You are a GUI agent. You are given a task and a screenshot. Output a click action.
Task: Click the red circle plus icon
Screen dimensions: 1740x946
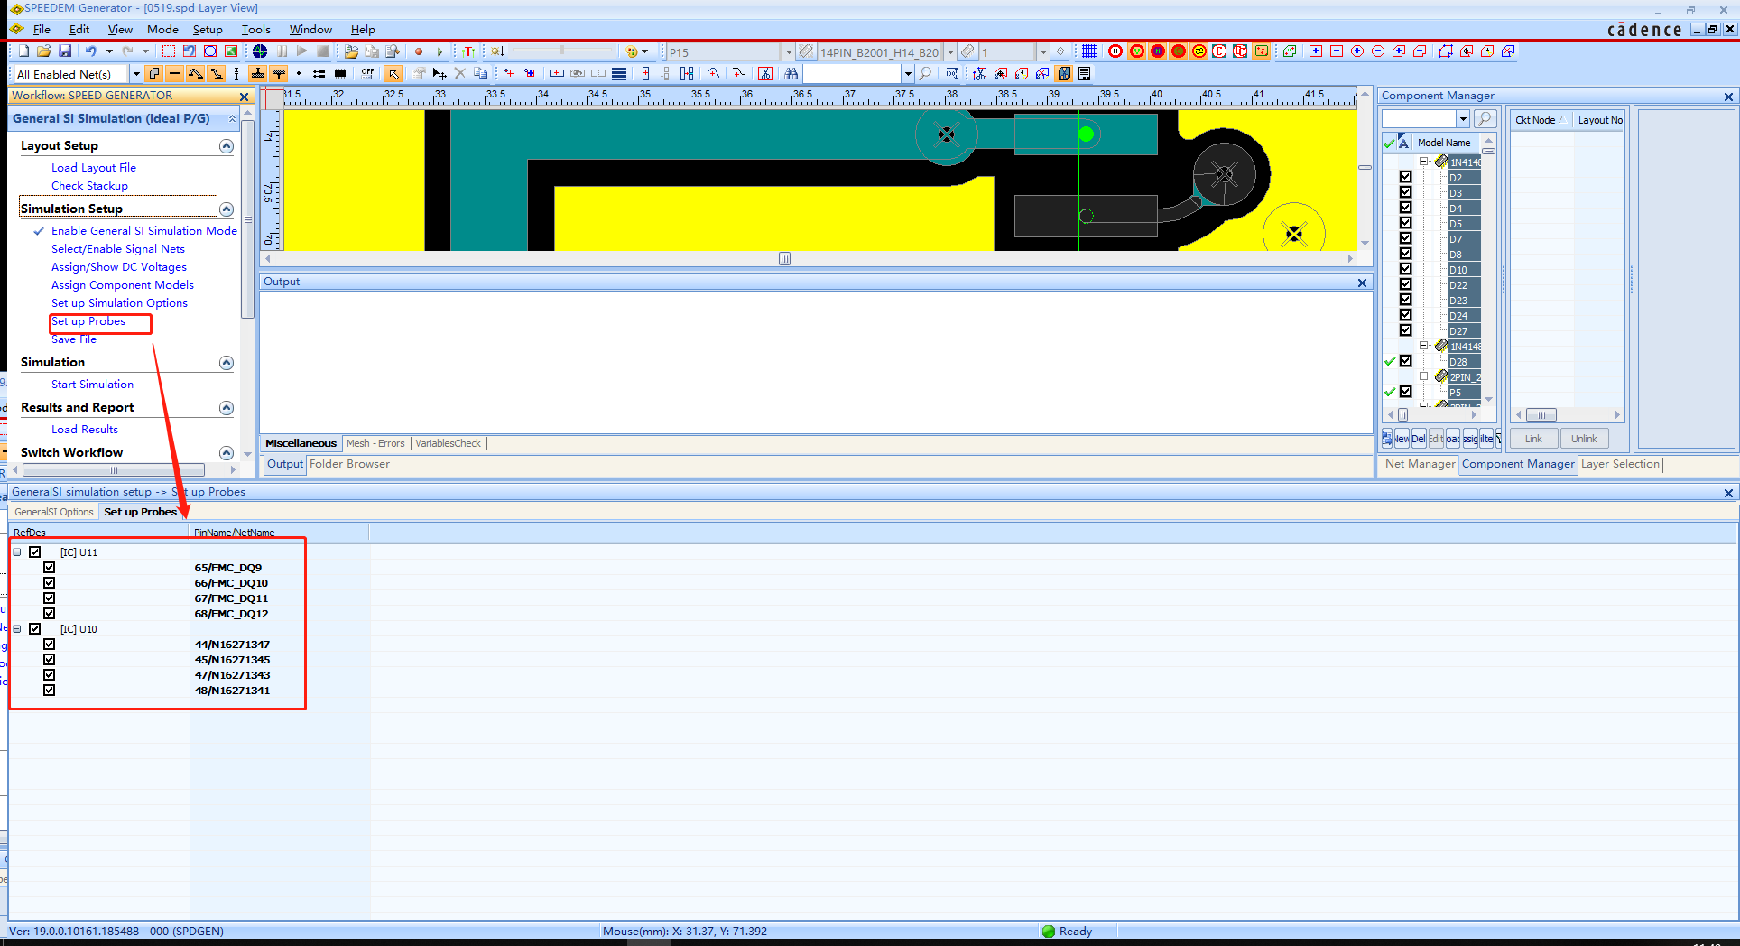pyautogui.click(x=1357, y=51)
